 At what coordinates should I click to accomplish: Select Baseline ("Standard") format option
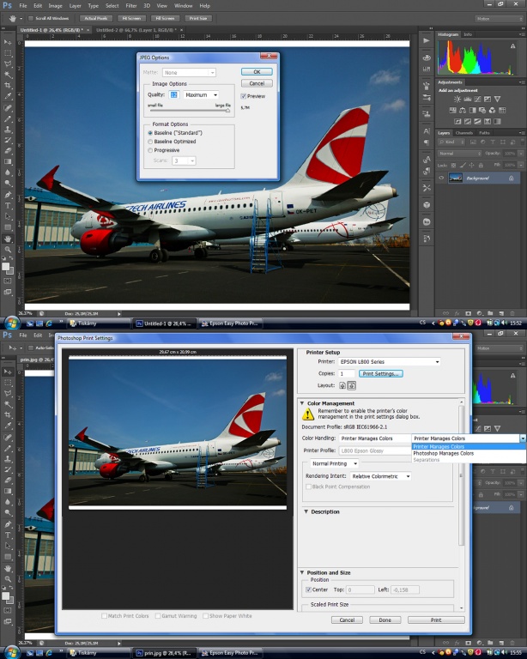point(150,133)
